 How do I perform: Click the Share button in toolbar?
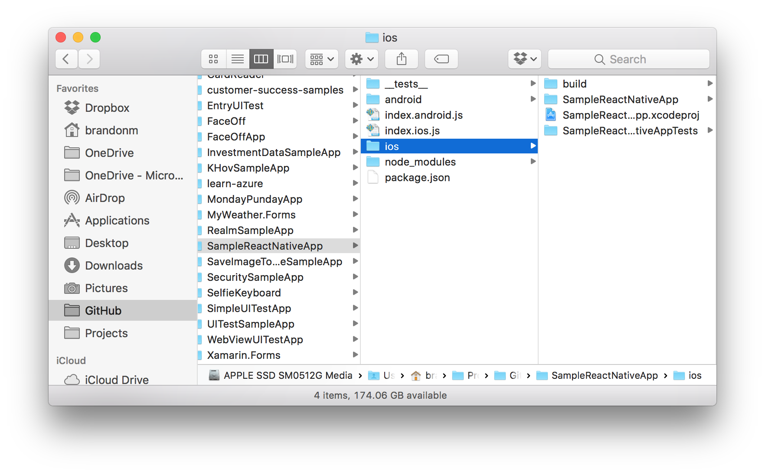(402, 59)
